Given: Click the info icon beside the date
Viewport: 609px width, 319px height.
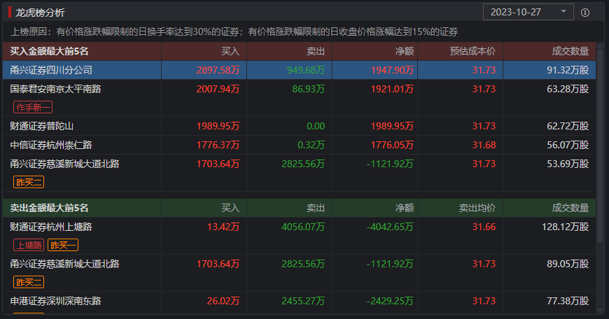Looking at the screenshot, I should point(585,13).
